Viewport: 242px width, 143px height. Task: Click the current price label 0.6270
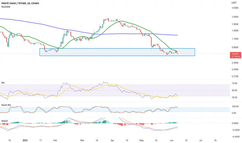[235, 54]
